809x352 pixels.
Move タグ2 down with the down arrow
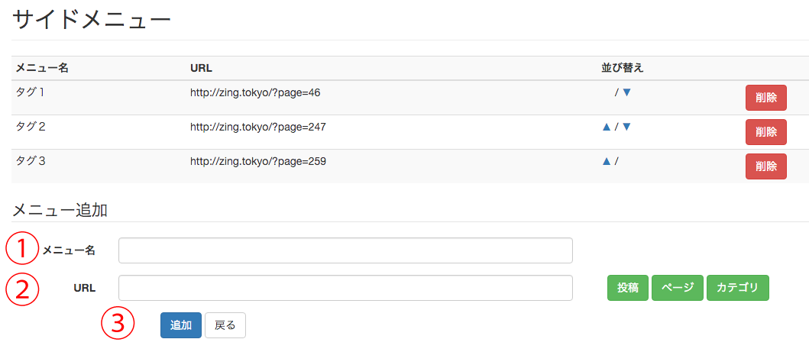click(627, 127)
